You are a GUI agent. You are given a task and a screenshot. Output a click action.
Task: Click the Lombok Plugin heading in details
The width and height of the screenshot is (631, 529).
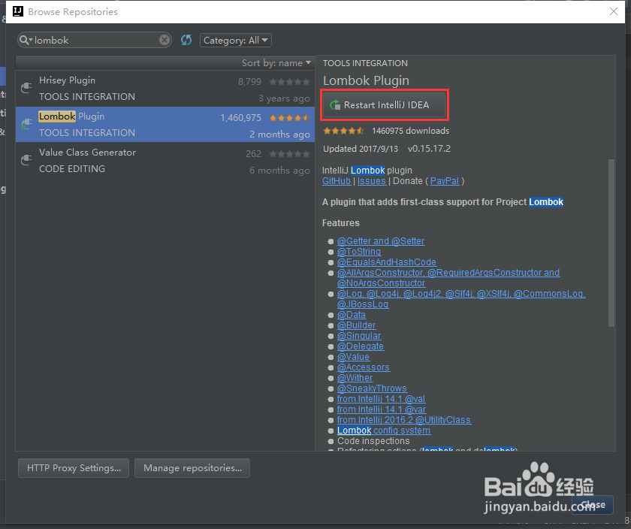point(367,80)
